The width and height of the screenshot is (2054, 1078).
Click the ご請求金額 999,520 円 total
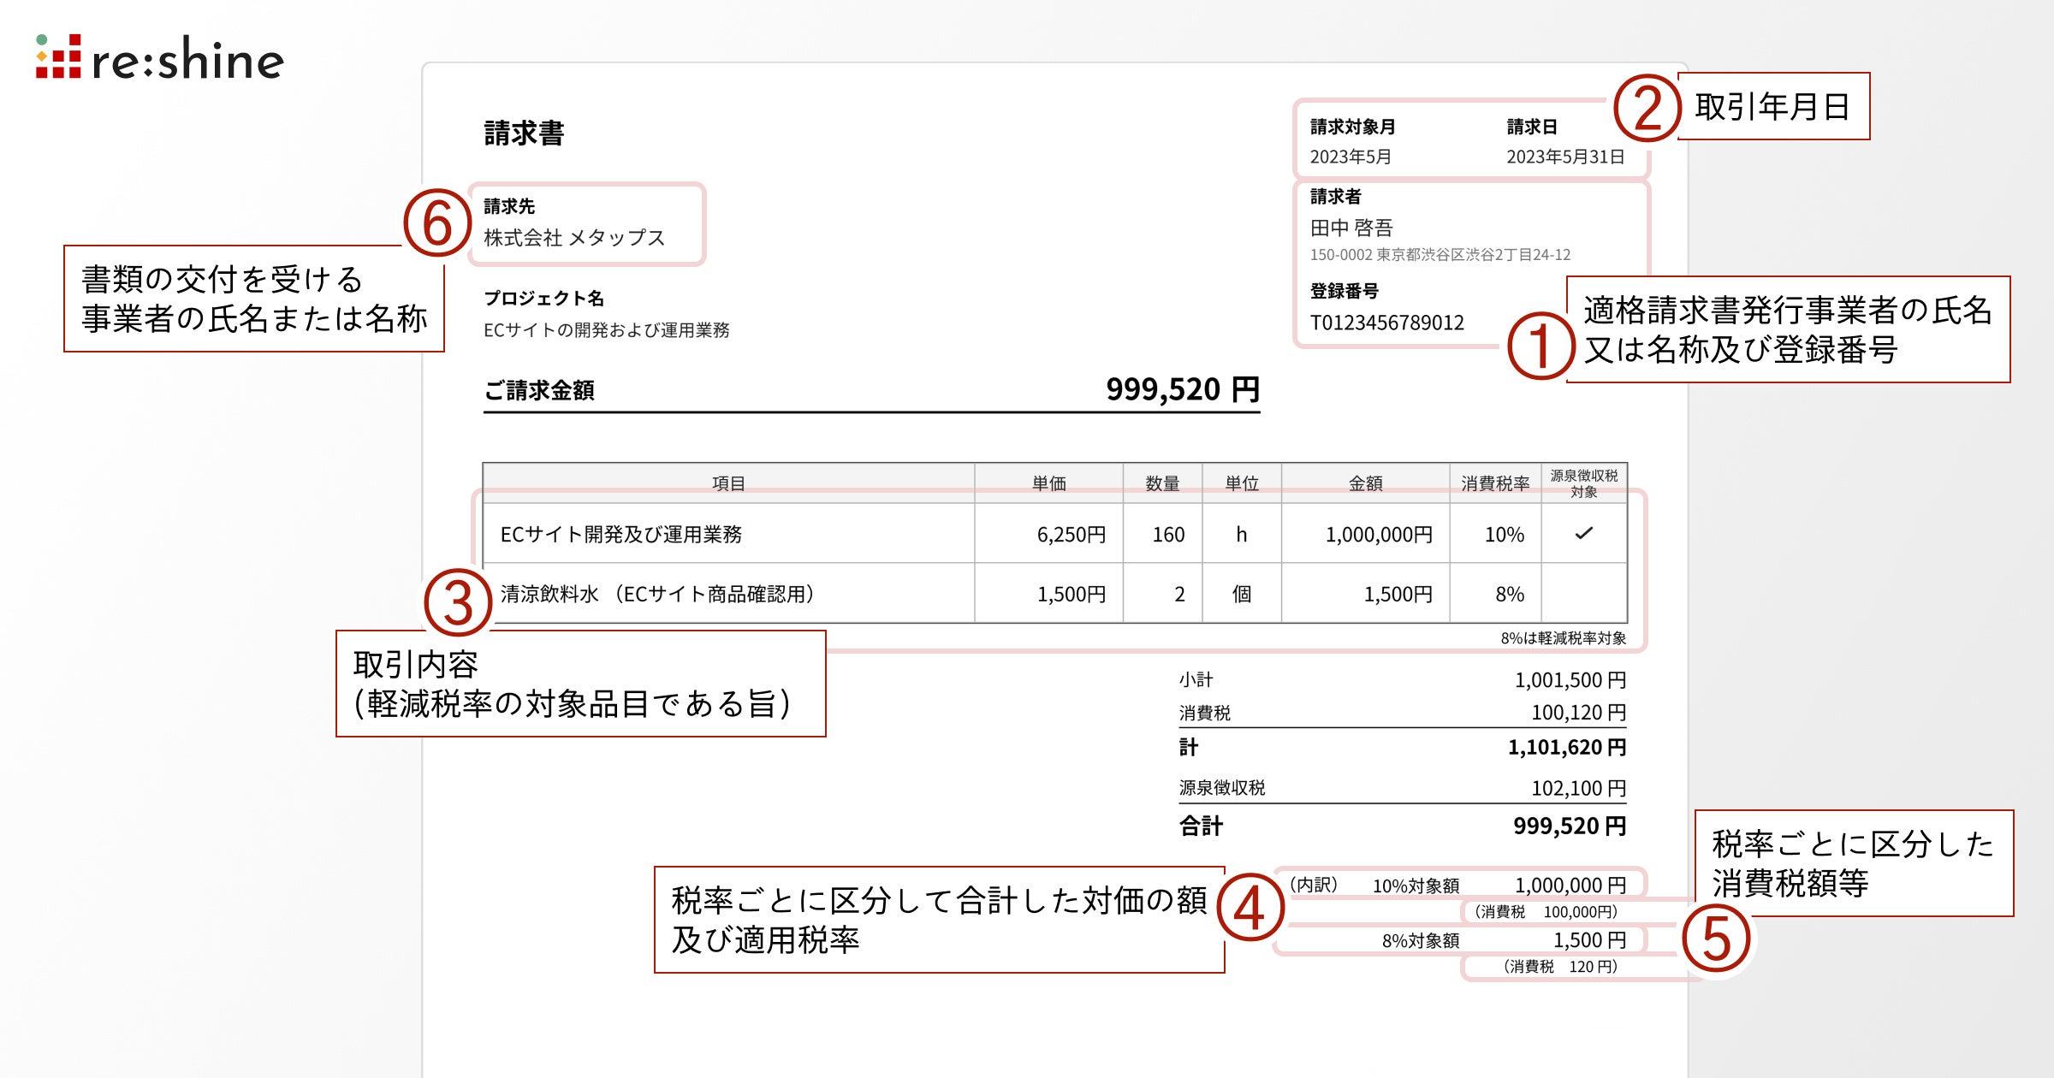pos(1182,390)
